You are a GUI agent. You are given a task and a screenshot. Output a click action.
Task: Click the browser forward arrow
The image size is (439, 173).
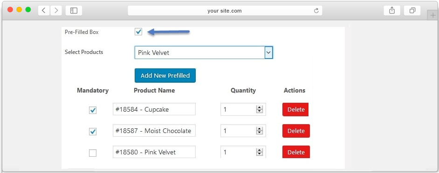(x=56, y=11)
